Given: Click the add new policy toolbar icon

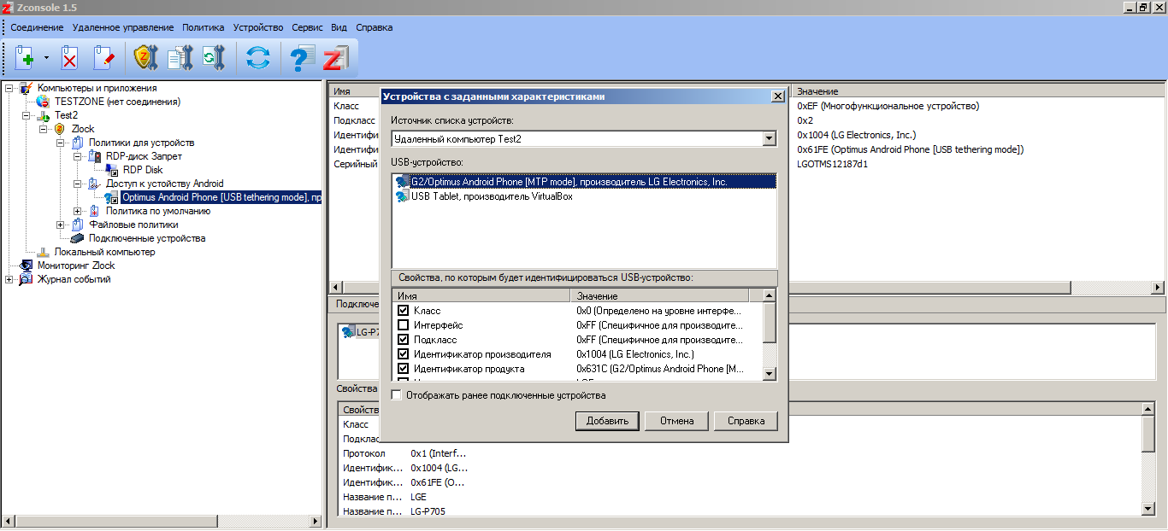Looking at the screenshot, I should click(x=25, y=58).
